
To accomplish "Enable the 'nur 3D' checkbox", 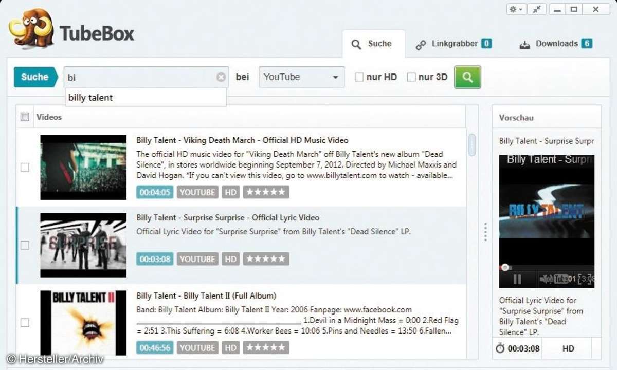I will 411,77.
